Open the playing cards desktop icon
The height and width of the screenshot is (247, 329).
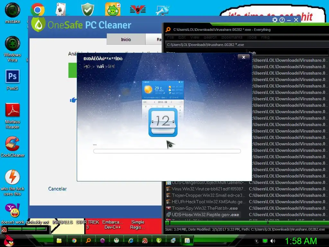(x=61, y=9)
